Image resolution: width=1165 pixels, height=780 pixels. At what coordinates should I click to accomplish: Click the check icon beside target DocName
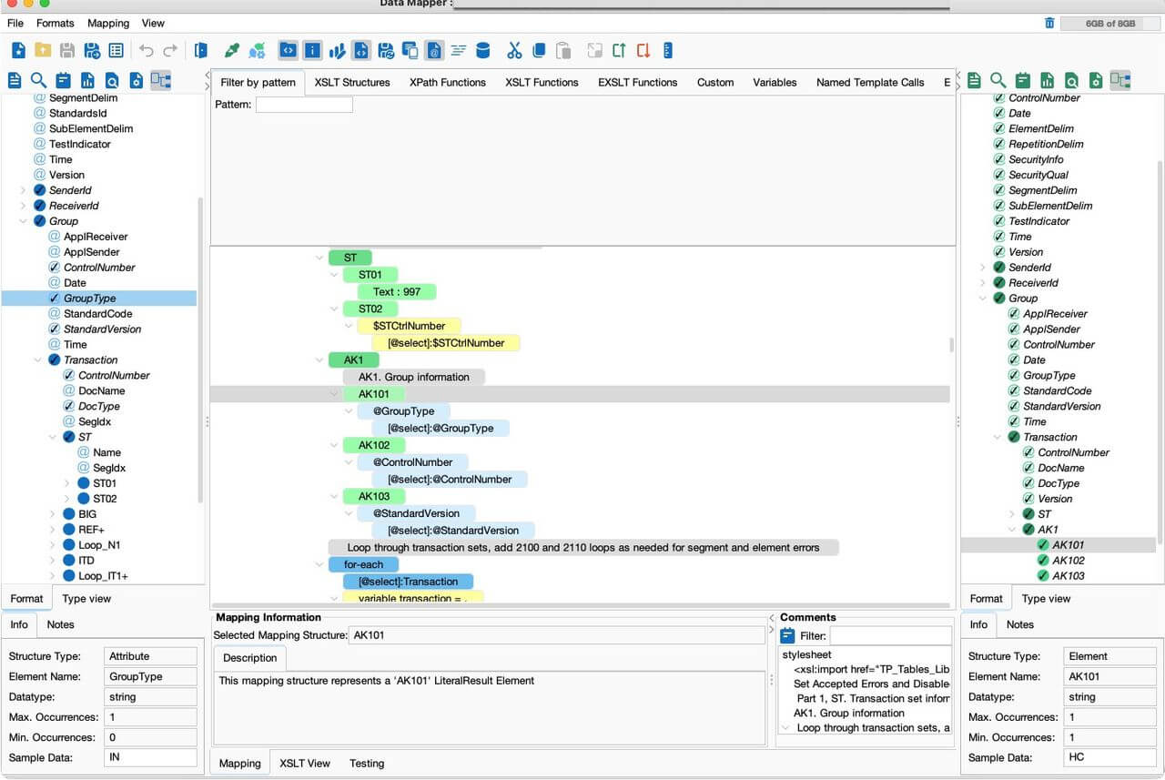tap(1028, 468)
